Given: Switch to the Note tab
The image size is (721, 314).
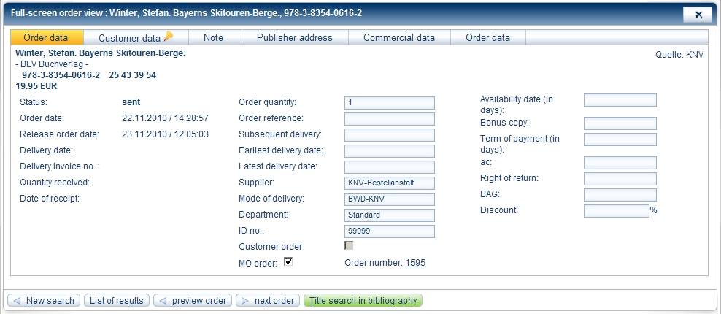Looking at the screenshot, I should (213, 37).
